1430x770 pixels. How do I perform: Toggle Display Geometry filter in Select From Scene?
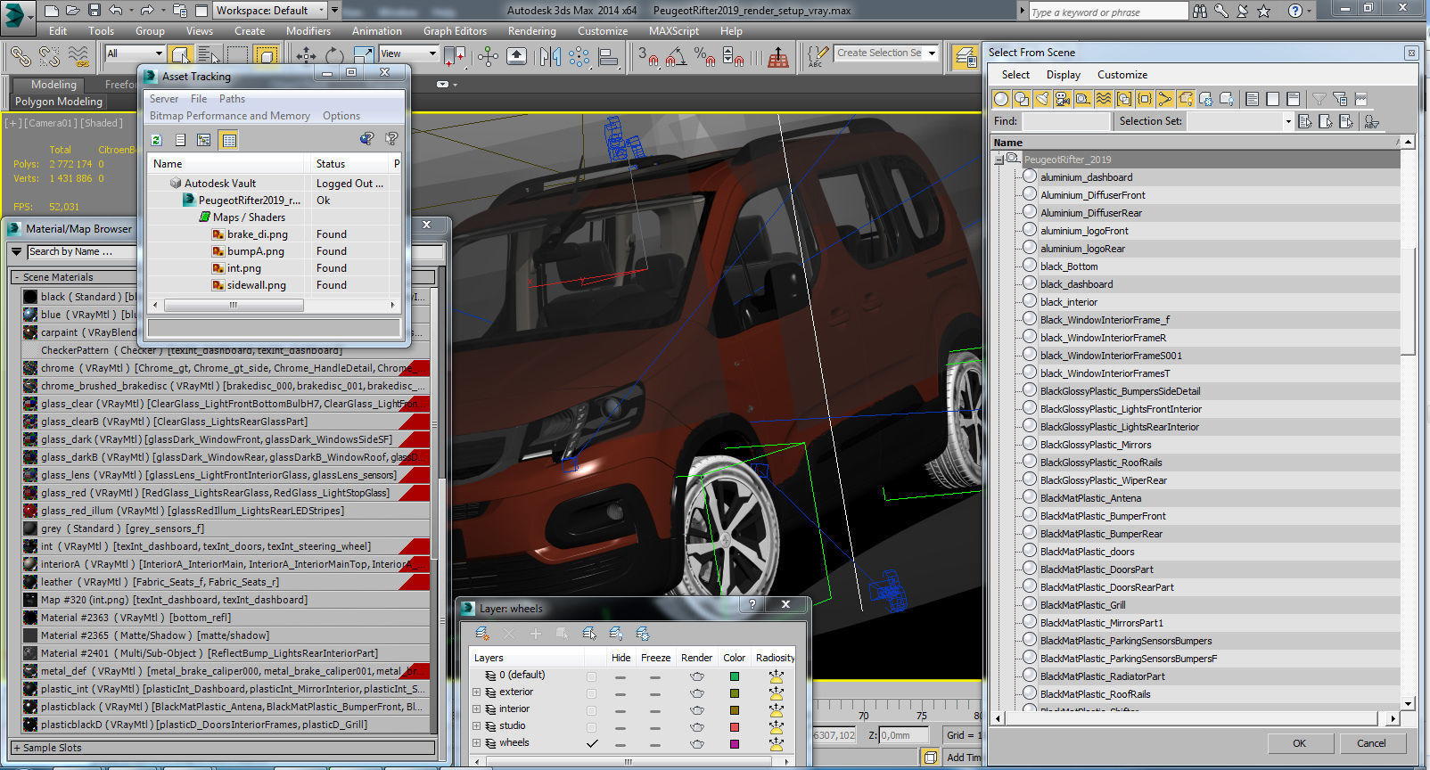[x=1001, y=99]
